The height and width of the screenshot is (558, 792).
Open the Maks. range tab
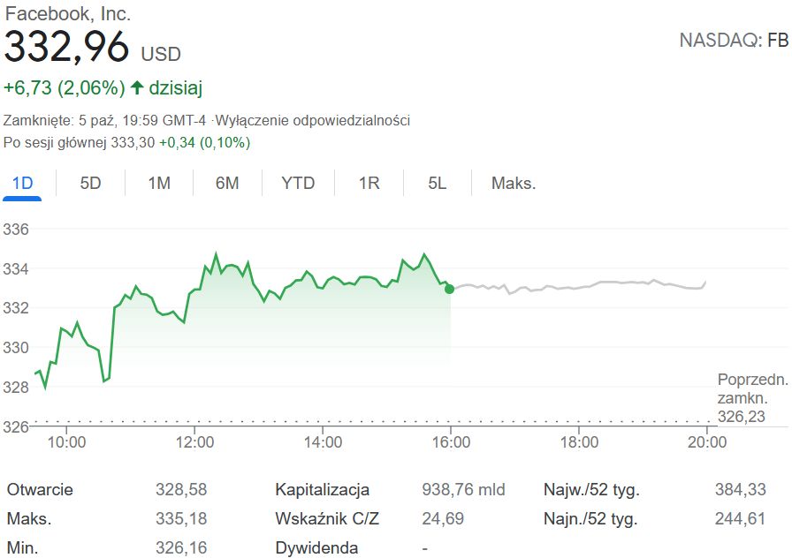click(514, 184)
